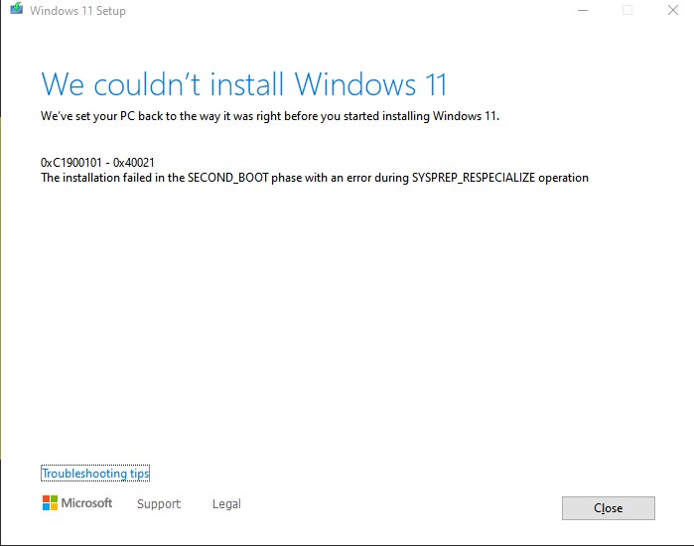The width and height of the screenshot is (694, 546).
Task: Click the SECOND_BOOT phase failure message
Action: pos(315,178)
